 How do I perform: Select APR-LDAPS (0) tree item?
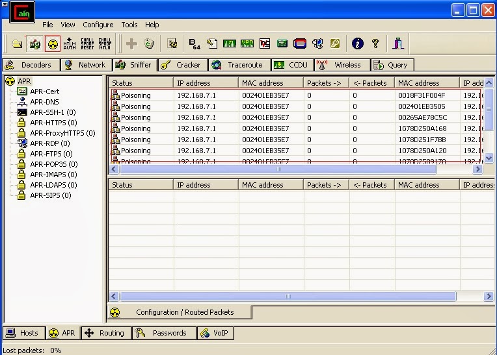click(53, 185)
